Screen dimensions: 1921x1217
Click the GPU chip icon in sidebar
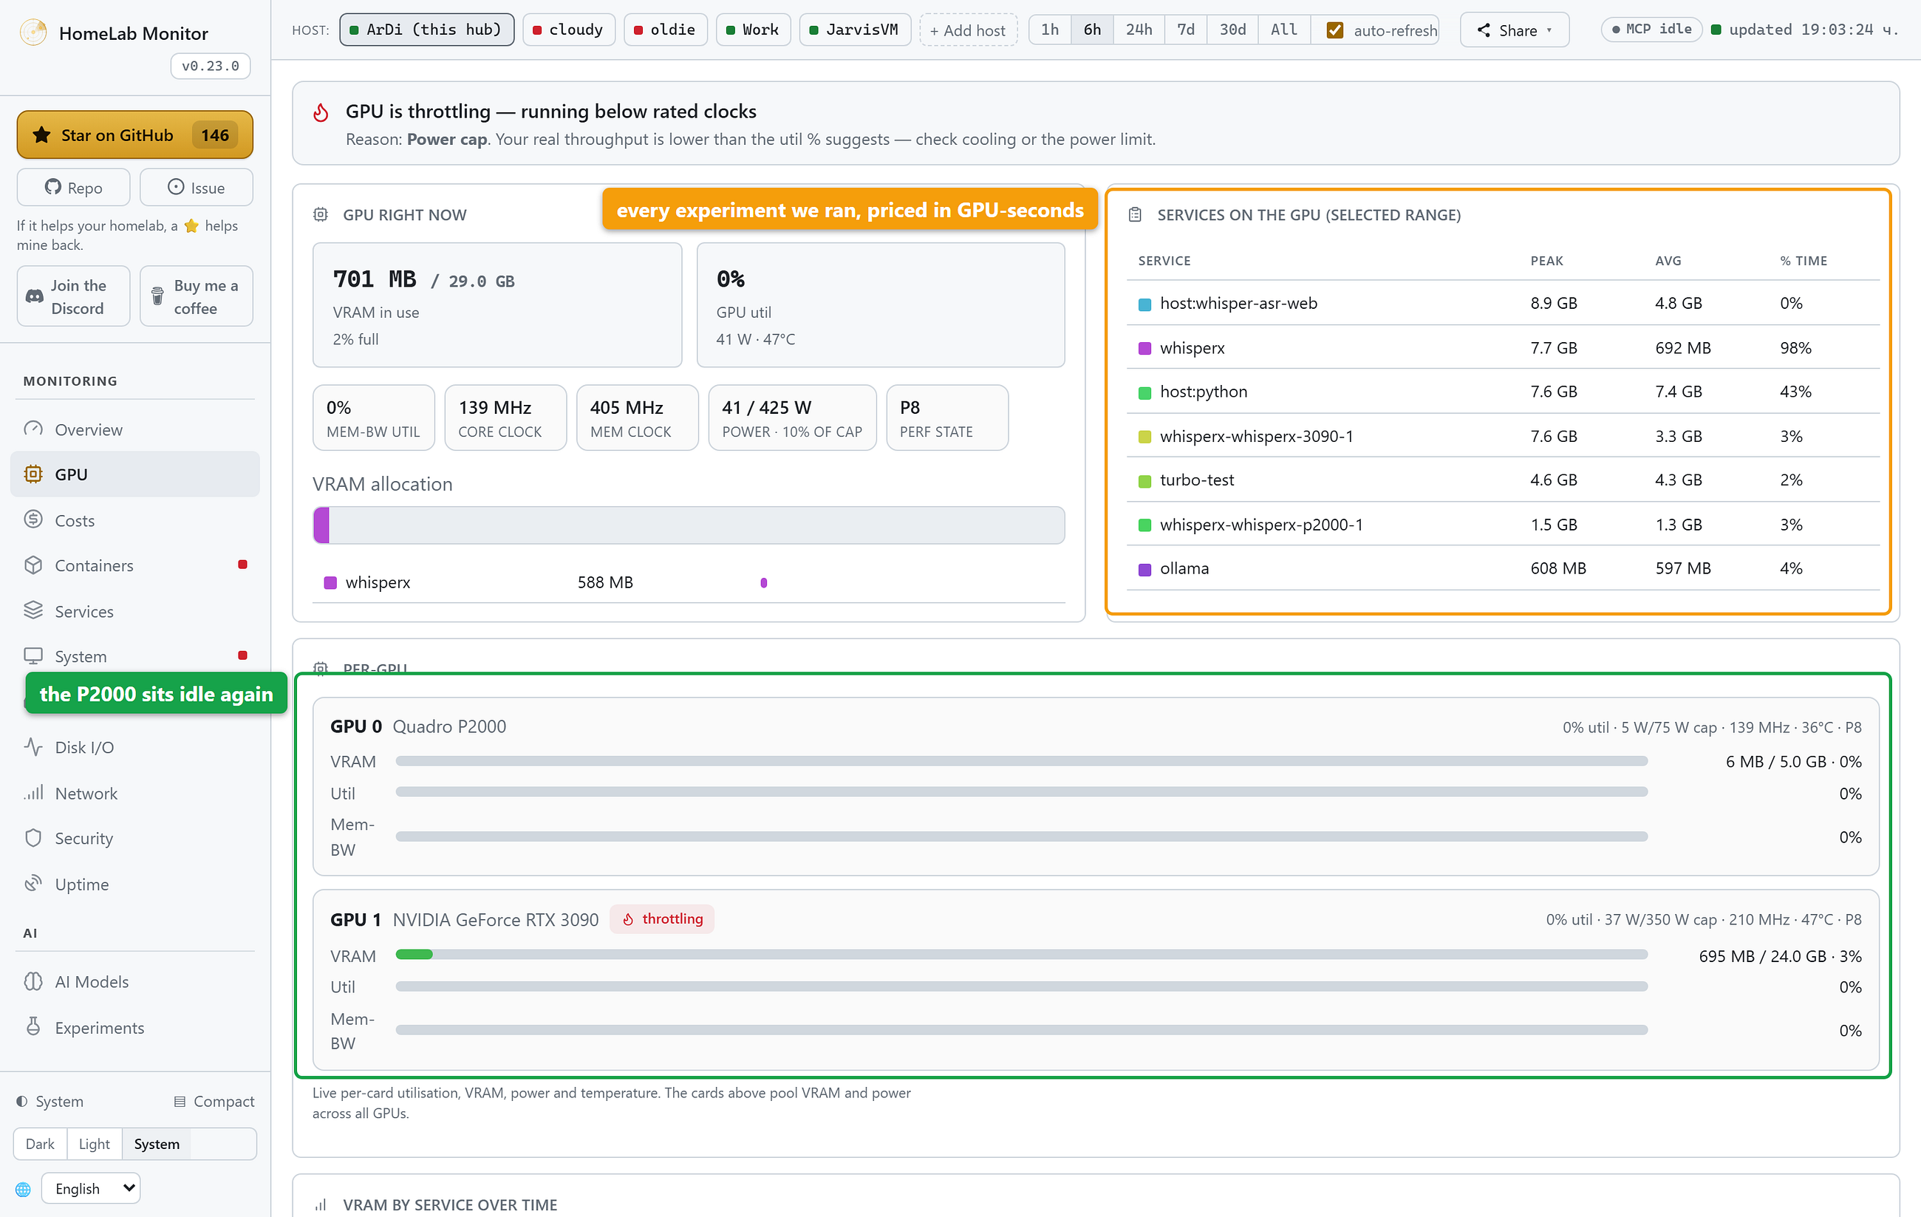click(x=33, y=474)
